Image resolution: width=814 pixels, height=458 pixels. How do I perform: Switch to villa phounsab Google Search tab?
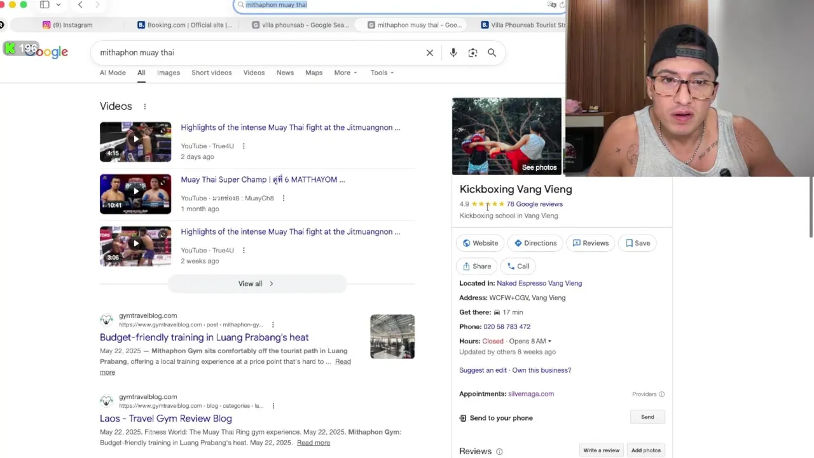(300, 25)
